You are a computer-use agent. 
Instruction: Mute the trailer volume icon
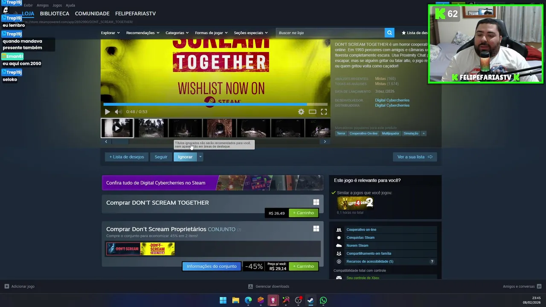point(118,112)
